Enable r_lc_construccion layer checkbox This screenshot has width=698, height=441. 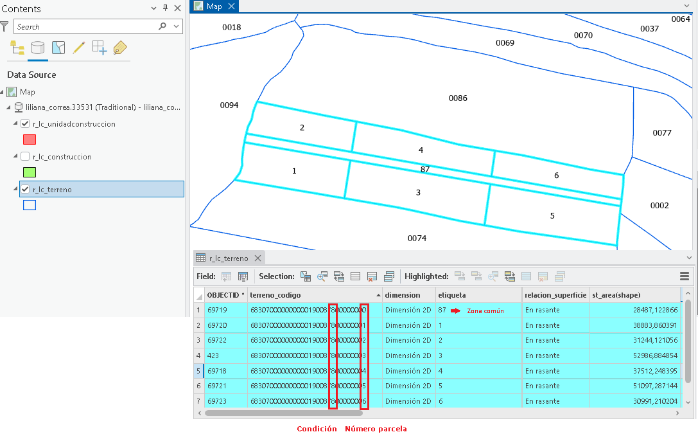tap(26, 156)
